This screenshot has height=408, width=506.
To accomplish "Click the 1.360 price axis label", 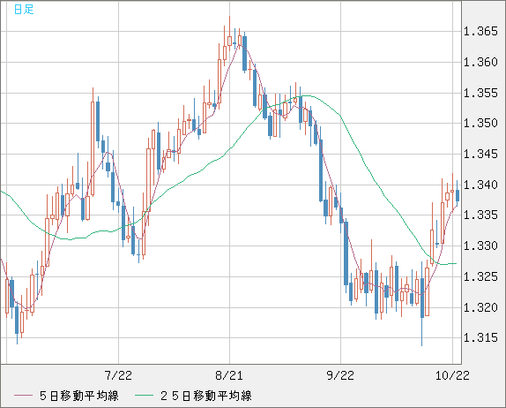I will click(x=480, y=62).
